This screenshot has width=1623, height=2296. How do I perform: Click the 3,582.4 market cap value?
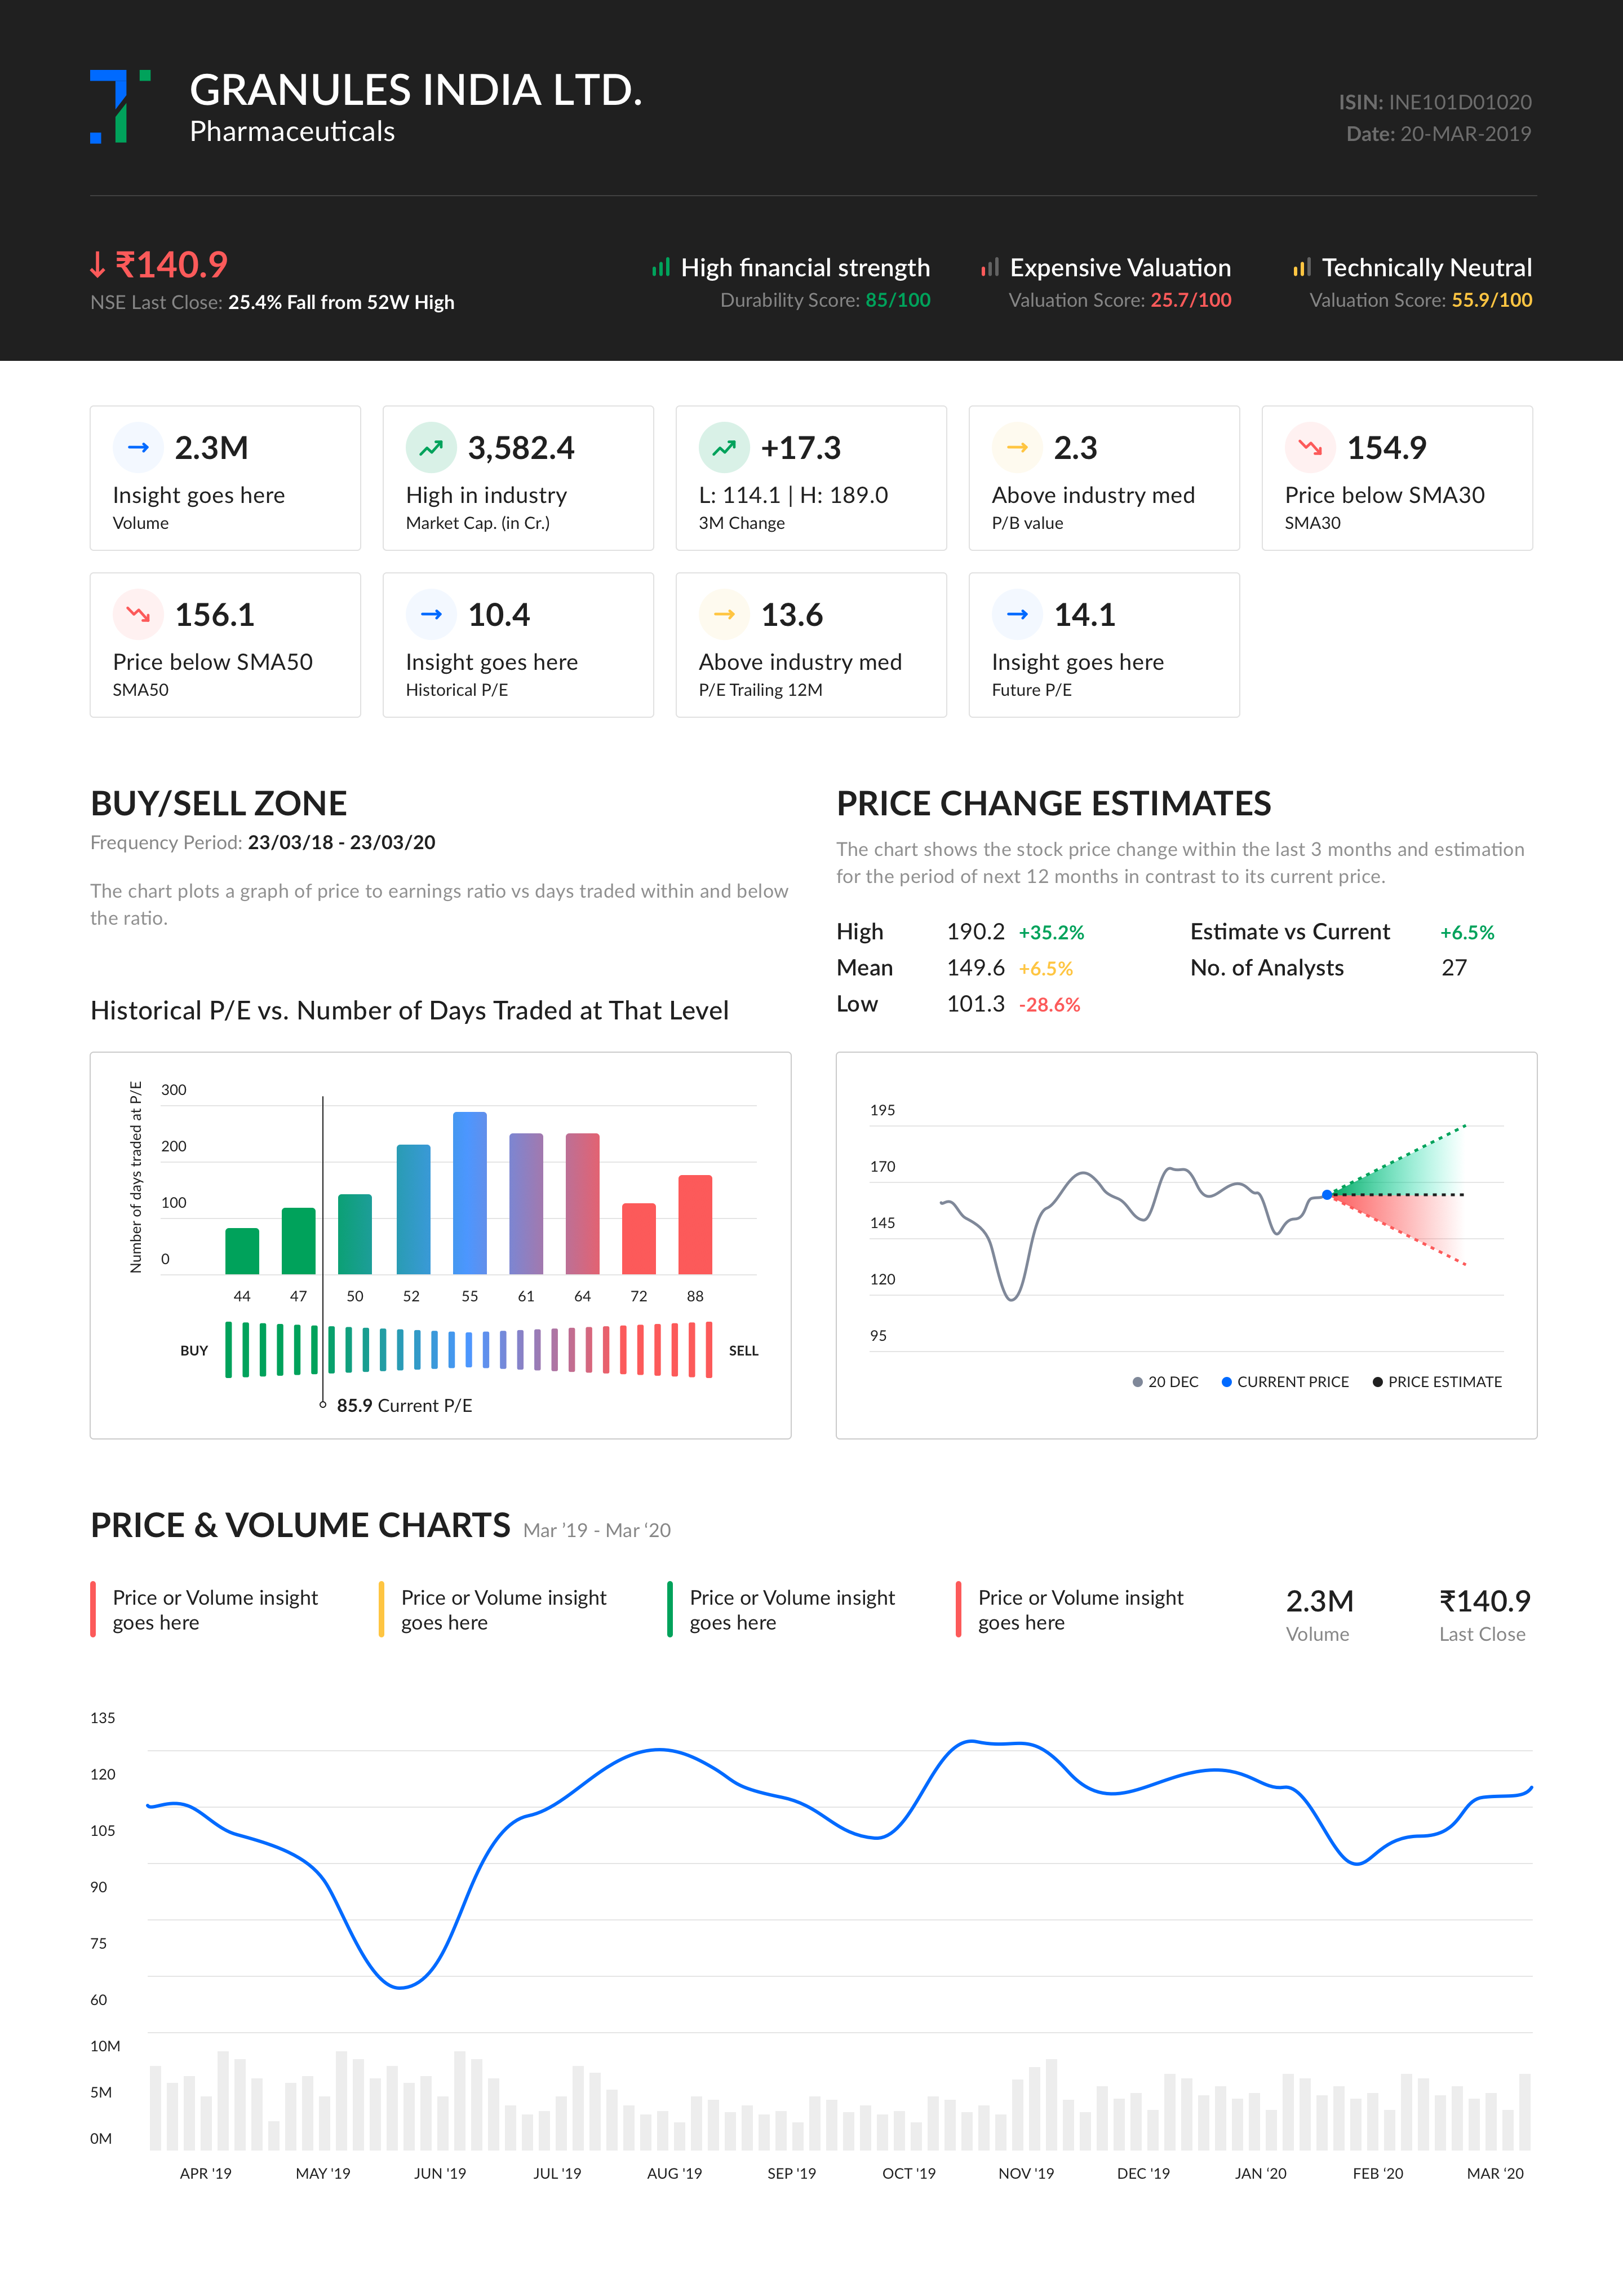click(x=522, y=448)
